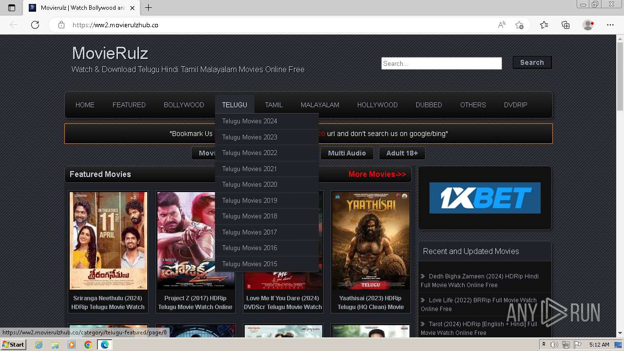624x351 pixels.
Task: Click the site lock icon in address bar
Action: 61,25
